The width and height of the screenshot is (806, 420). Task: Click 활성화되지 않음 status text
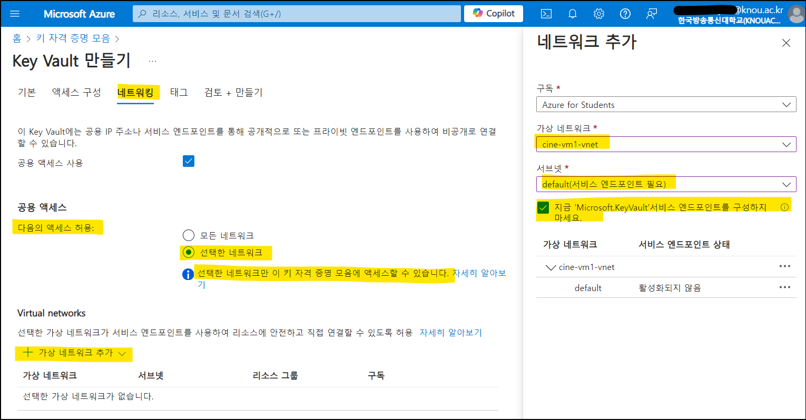click(x=670, y=288)
